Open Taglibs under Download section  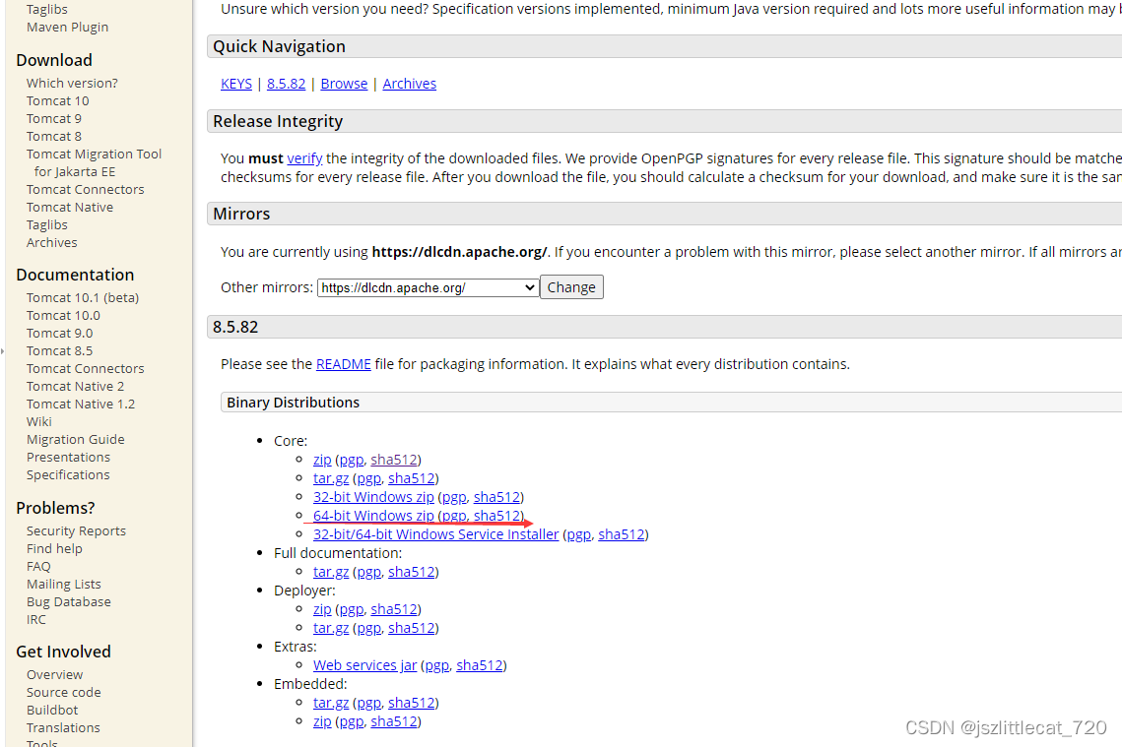pyautogui.click(x=46, y=225)
